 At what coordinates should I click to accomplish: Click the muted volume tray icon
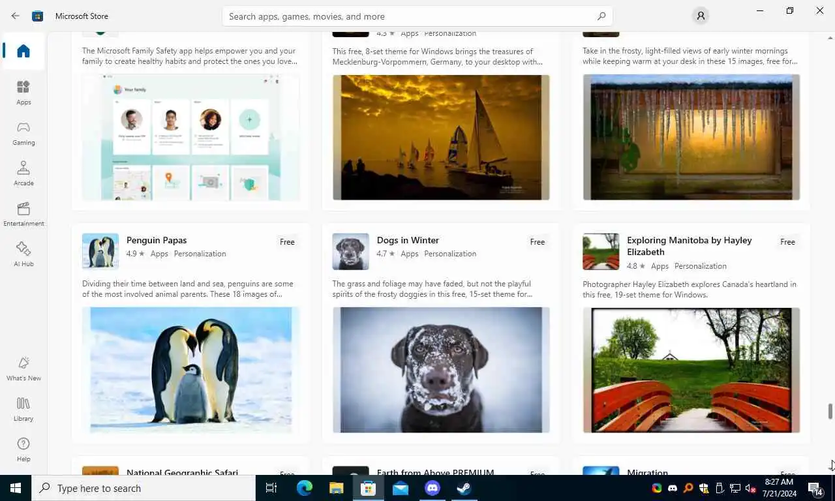[750, 488]
